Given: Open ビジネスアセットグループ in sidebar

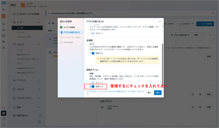Looking at the screenshot, I should coord(28,59).
